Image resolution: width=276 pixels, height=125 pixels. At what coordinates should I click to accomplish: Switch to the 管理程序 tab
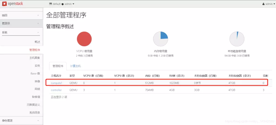click(58, 66)
